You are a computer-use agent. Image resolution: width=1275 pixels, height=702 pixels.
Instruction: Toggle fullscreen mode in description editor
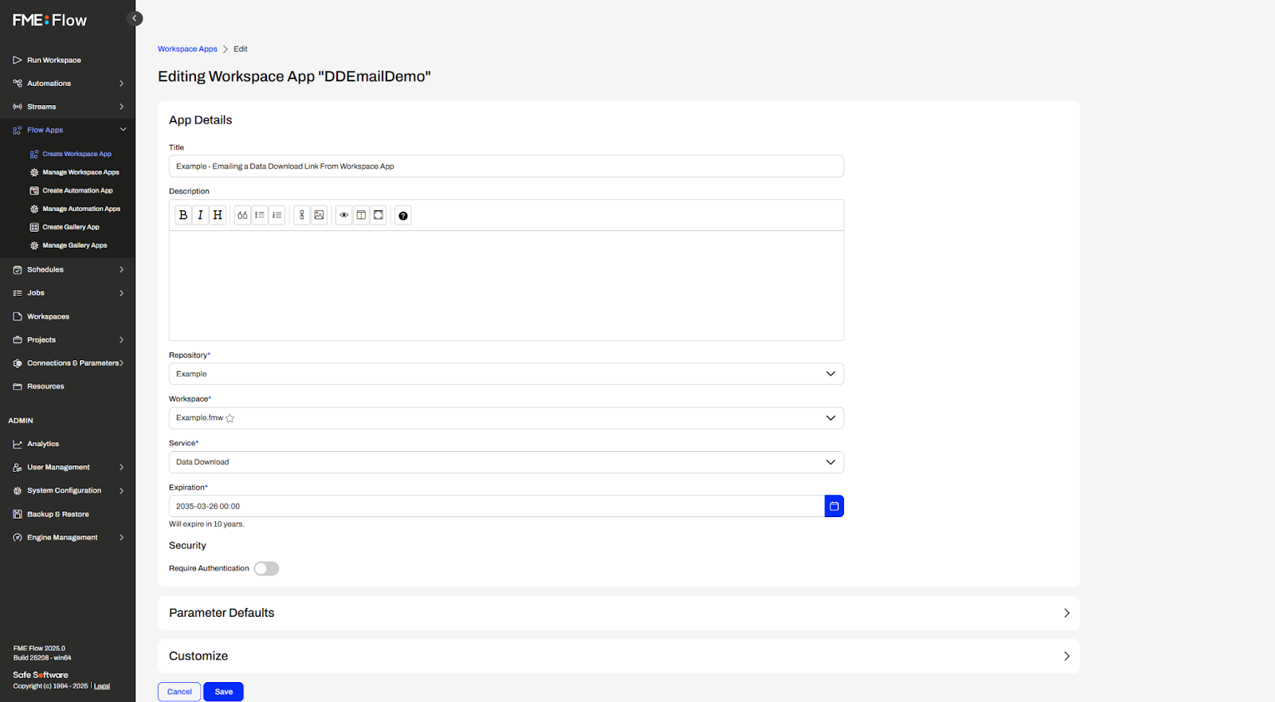[x=379, y=215]
